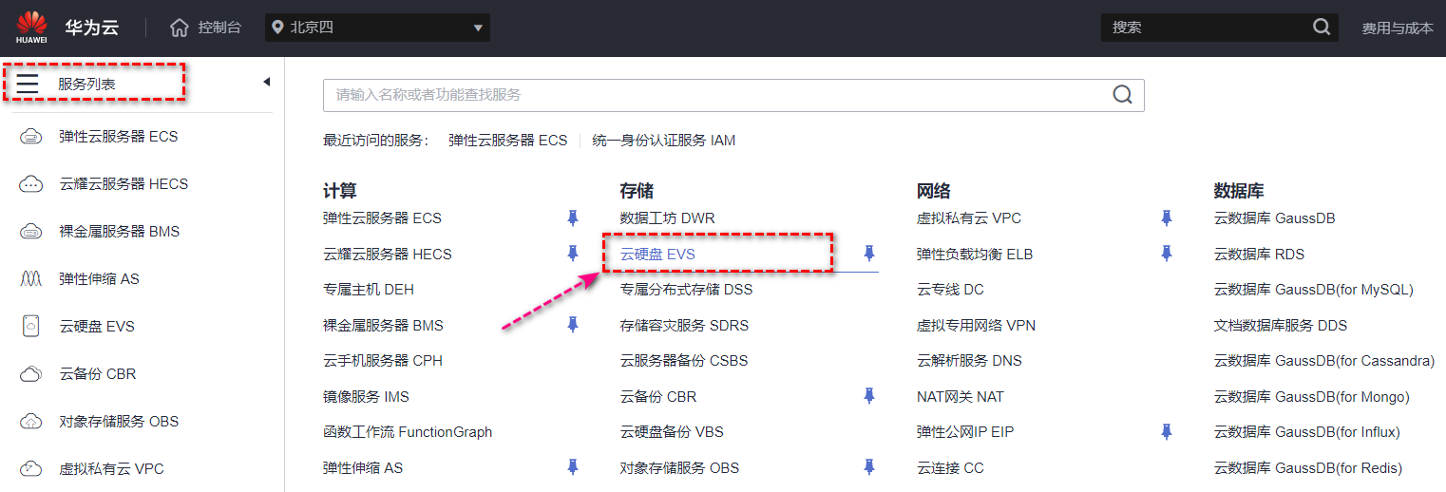Click the CBR backup sidebar icon

coord(31,374)
